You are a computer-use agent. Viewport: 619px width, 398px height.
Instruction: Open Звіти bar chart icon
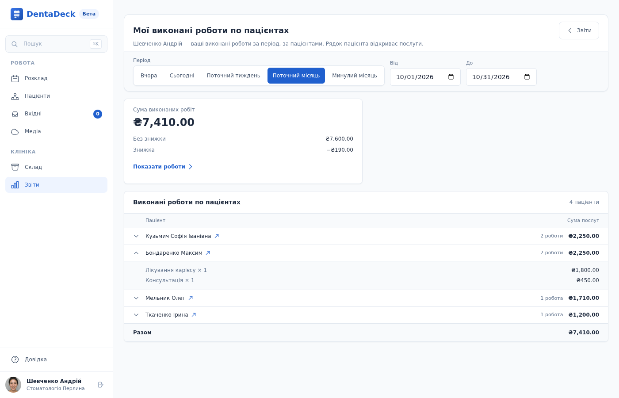(x=15, y=185)
